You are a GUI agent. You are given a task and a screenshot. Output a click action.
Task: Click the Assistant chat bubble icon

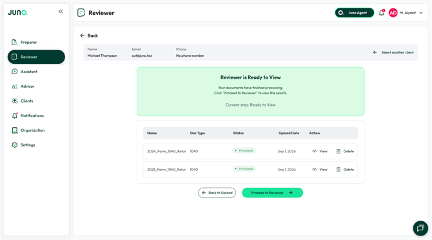[14, 72]
